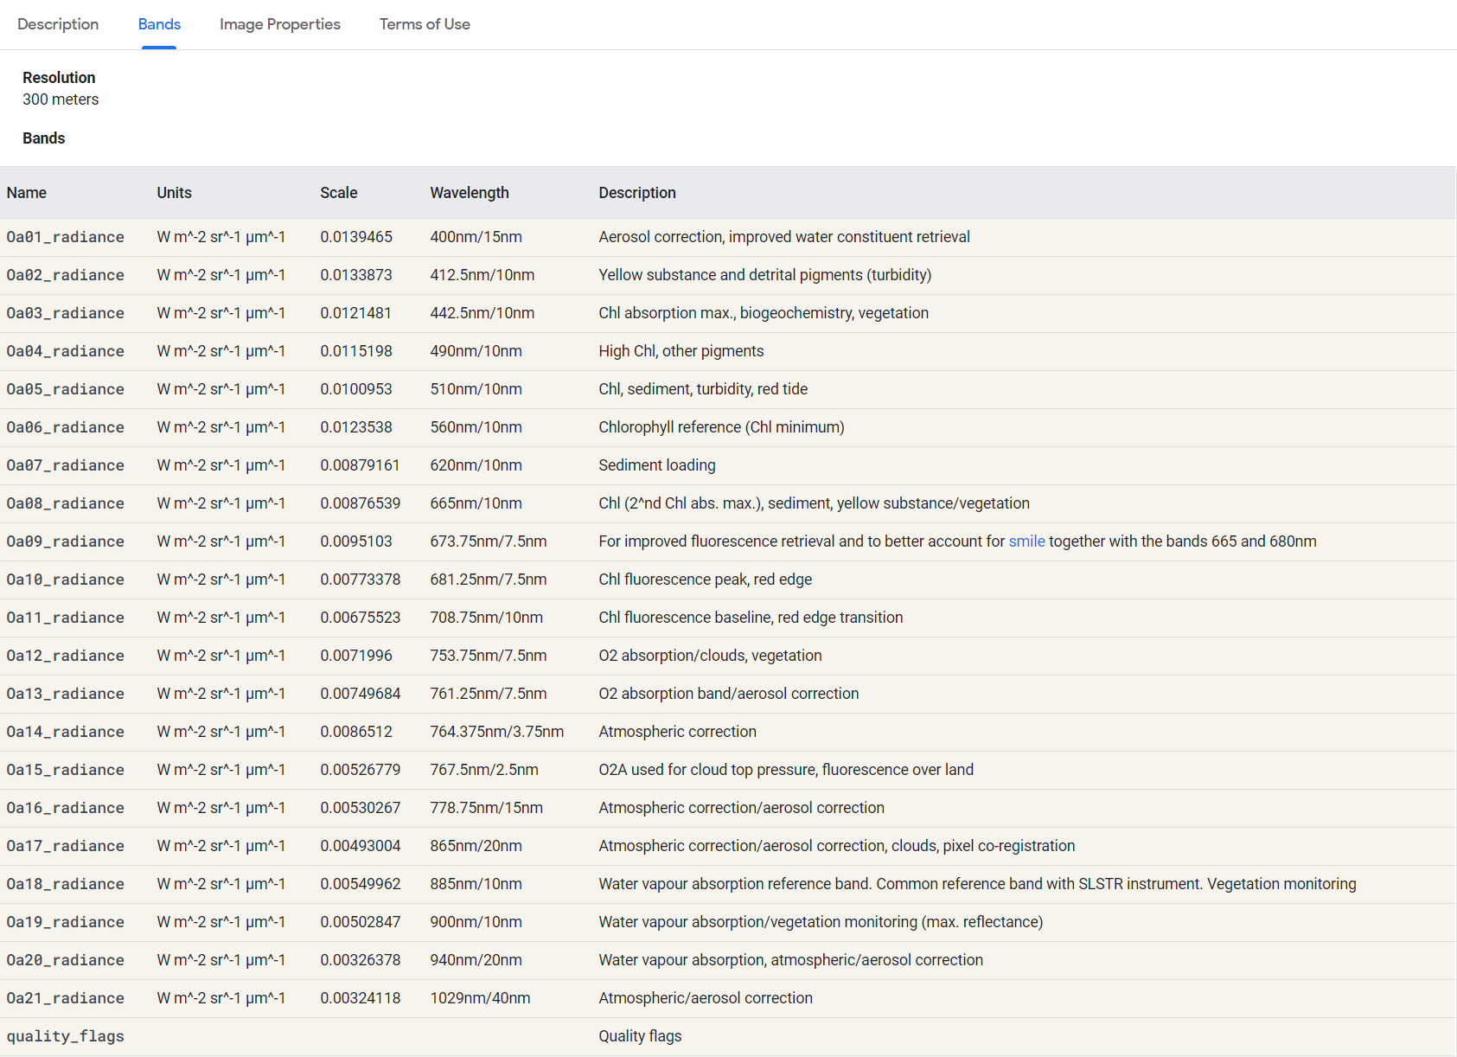This screenshot has height=1057, width=1457.
Task: Follow the 'smile' link in Oa09 description
Action: click(x=1026, y=541)
